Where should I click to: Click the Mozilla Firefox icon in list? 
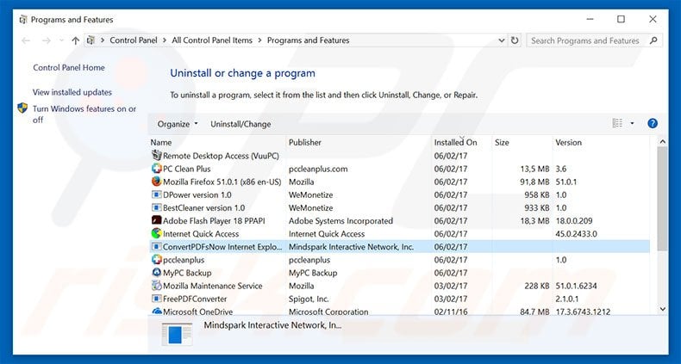point(156,182)
